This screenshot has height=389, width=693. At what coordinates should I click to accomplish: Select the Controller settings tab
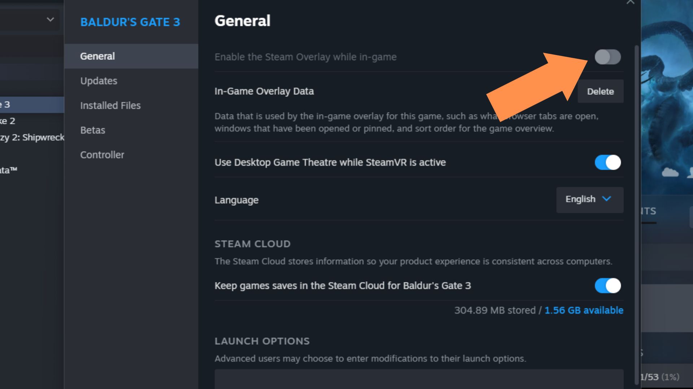coord(102,155)
